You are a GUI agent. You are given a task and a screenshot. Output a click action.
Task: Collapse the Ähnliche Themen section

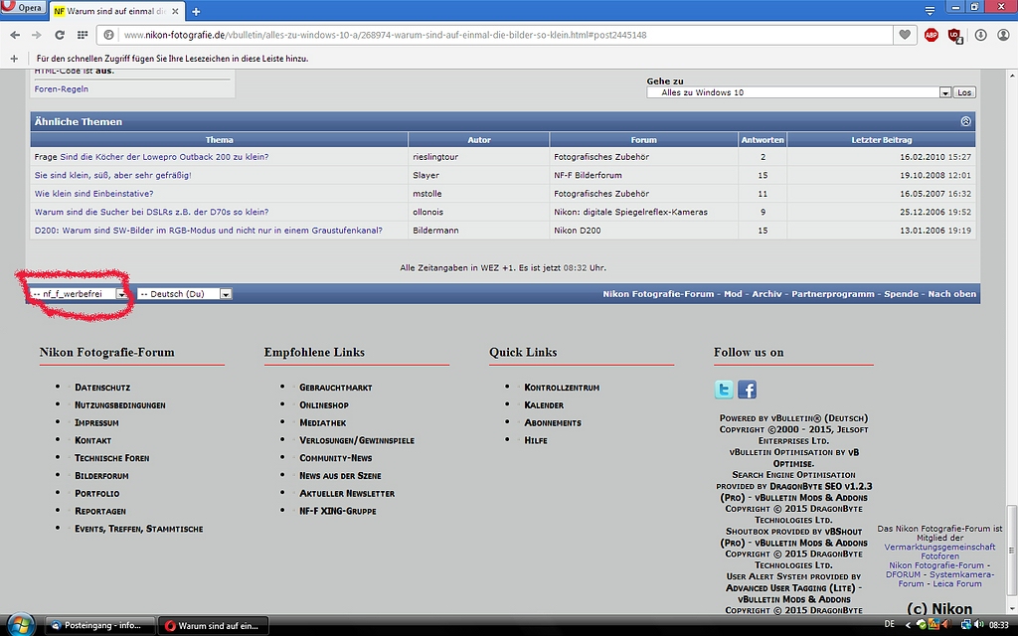click(x=965, y=121)
